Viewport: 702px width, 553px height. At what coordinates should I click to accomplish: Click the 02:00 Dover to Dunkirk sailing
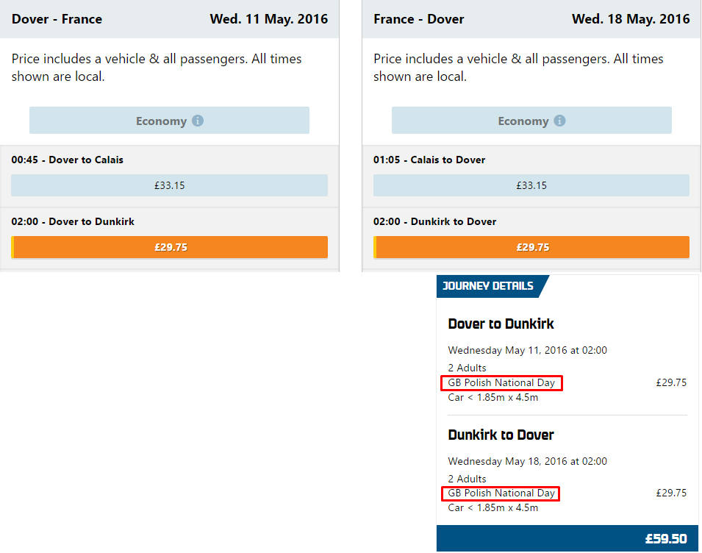click(x=73, y=221)
